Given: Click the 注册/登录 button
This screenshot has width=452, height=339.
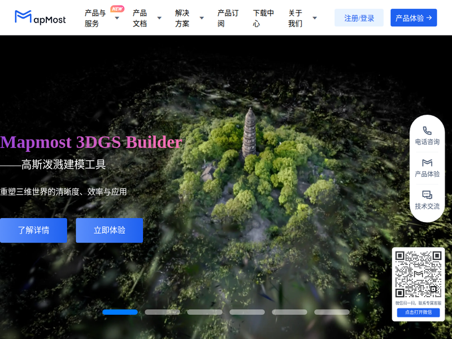Looking at the screenshot, I should click(359, 18).
